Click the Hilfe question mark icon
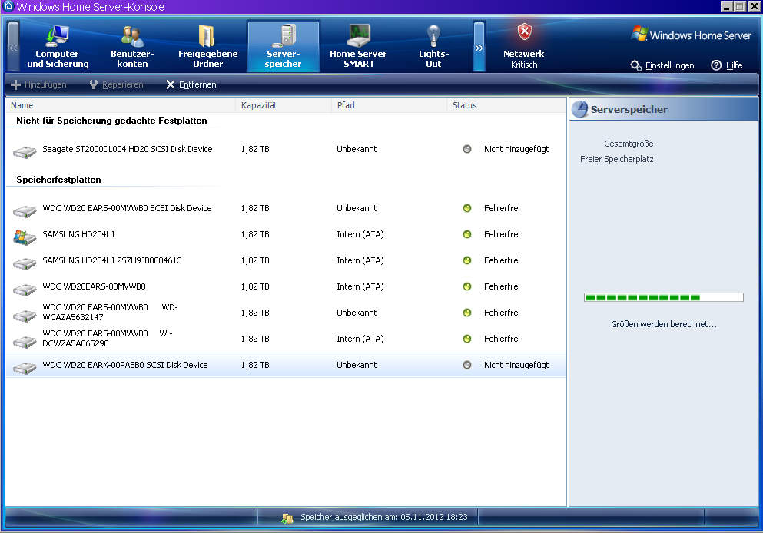The height and width of the screenshot is (533, 763). point(716,65)
